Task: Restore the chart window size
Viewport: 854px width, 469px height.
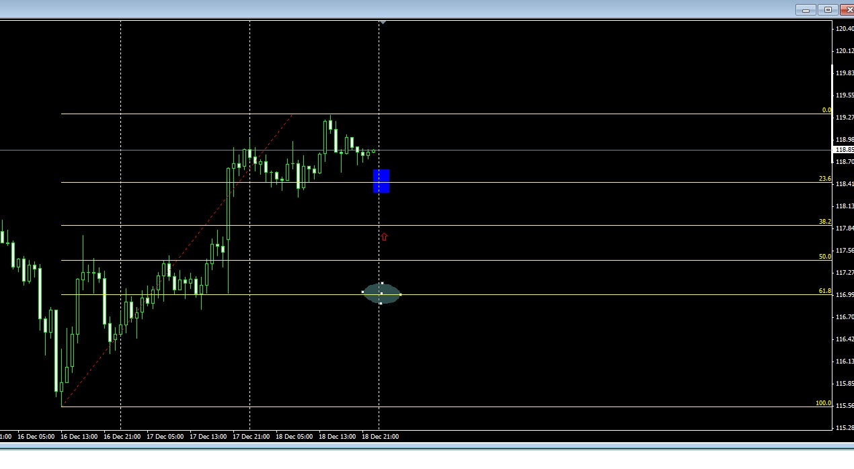Action: pos(826,10)
